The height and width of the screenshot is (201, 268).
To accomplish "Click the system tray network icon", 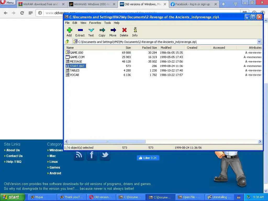I will point(249,197).
